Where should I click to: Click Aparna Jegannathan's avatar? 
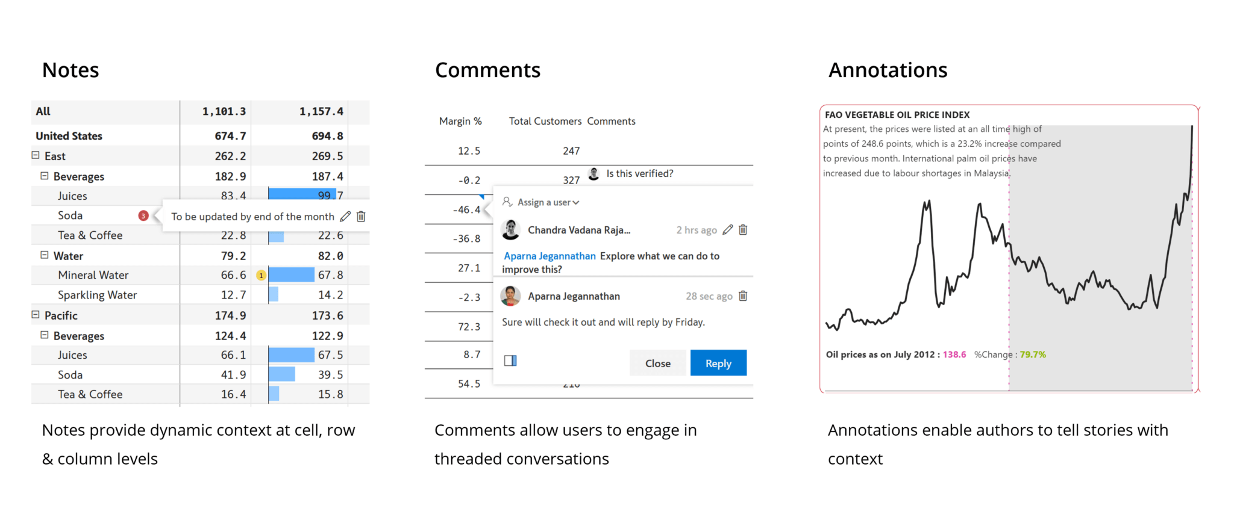(x=510, y=295)
